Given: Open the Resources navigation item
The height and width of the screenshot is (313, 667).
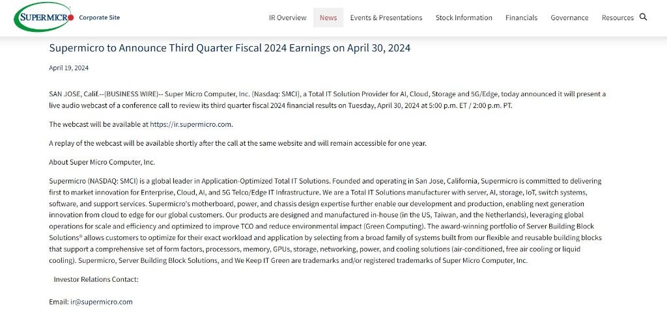Looking at the screenshot, I should tap(617, 18).
